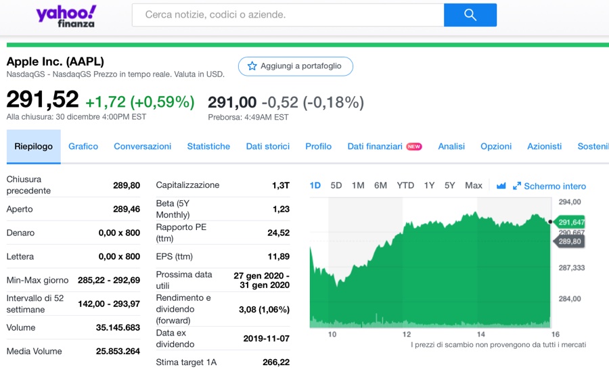Click the star icon beside Aggiungi a portafoglio
The image size is (609, 378).
252,66
